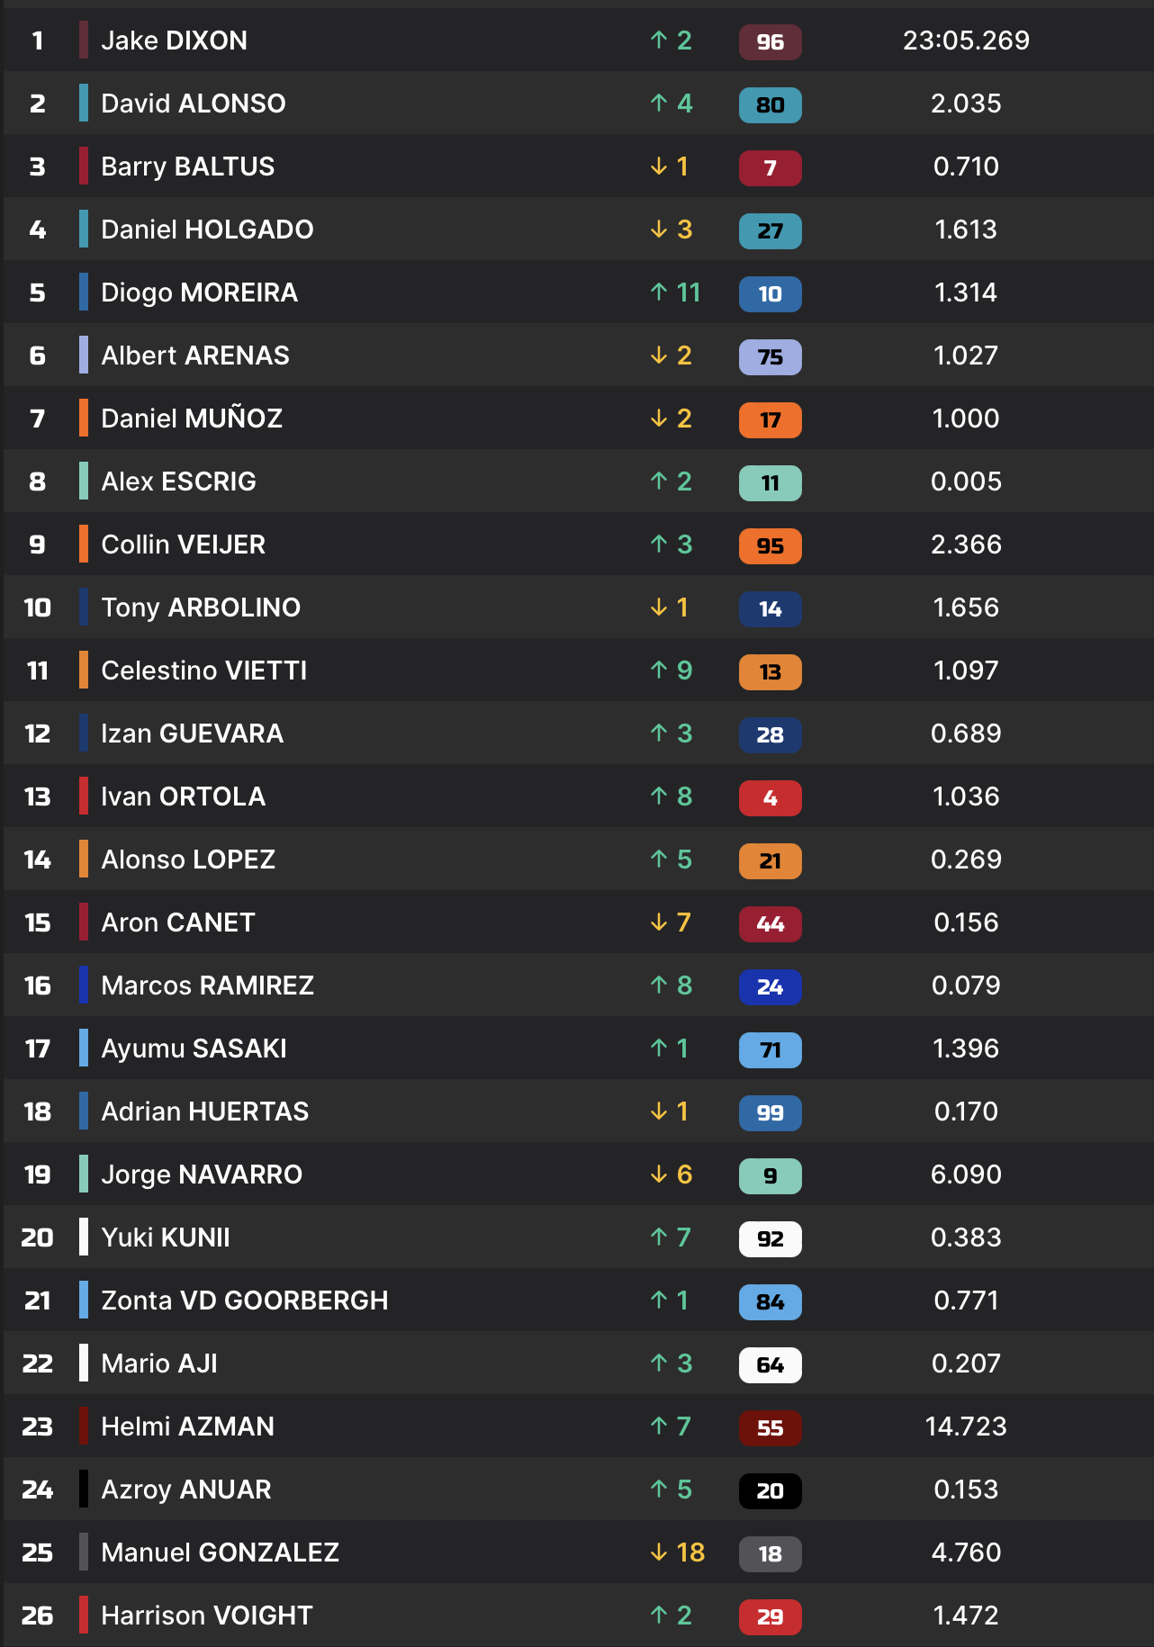The image size is (1154, 1647).
Task: Click Collin Veijer's orange number 95 badge
Action: pos(770,545)
